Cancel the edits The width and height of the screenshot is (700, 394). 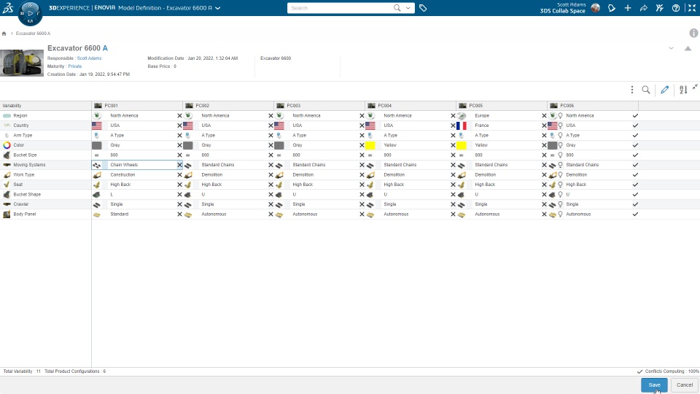685,385
